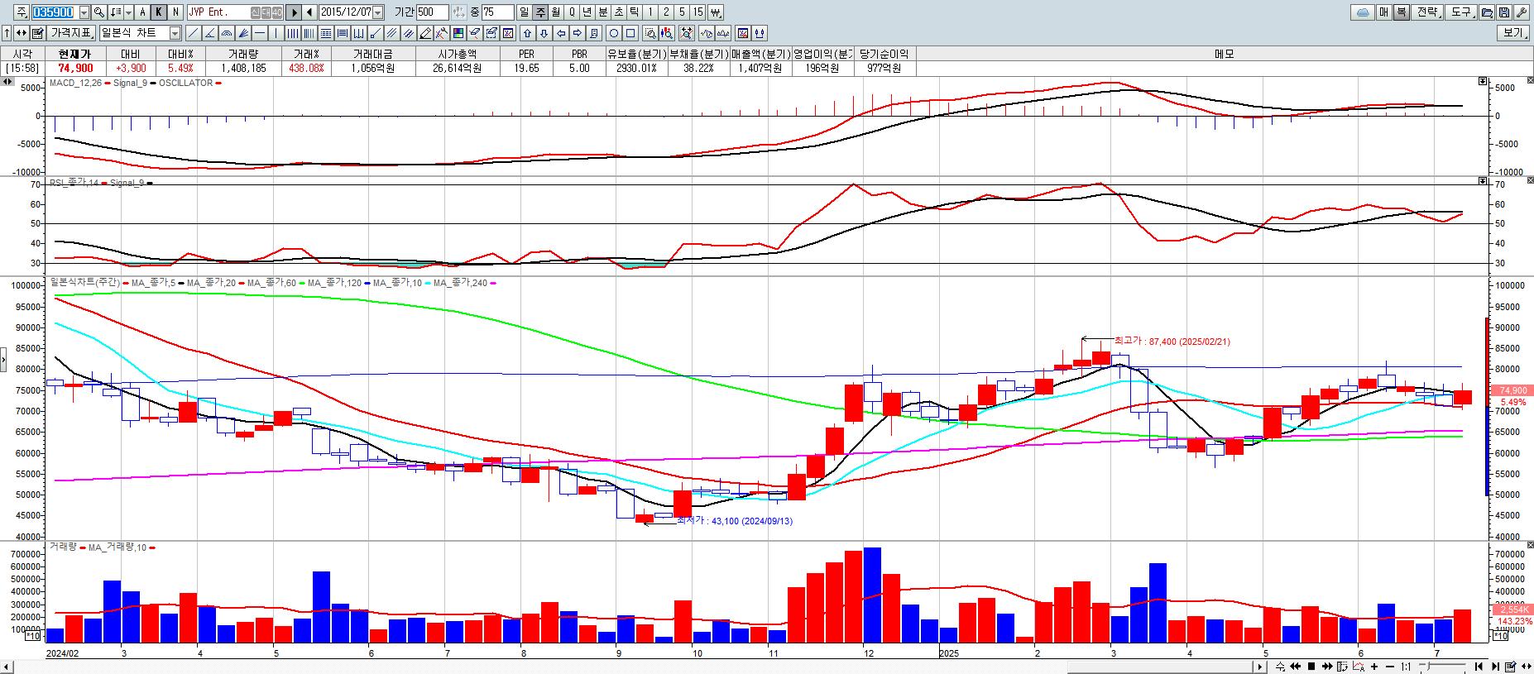Insert a left arrow marker

tap(561, 34)
